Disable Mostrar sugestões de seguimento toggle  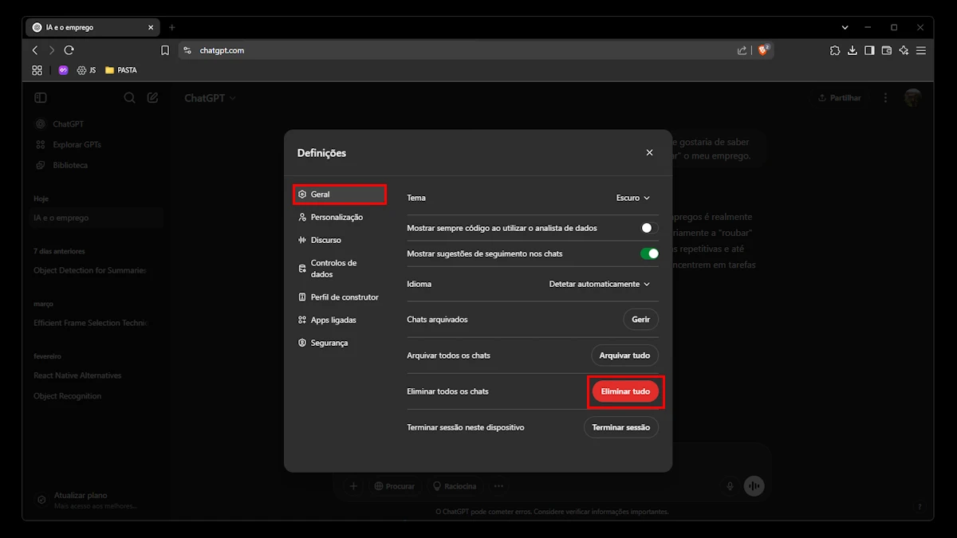(x=649, y=253)
